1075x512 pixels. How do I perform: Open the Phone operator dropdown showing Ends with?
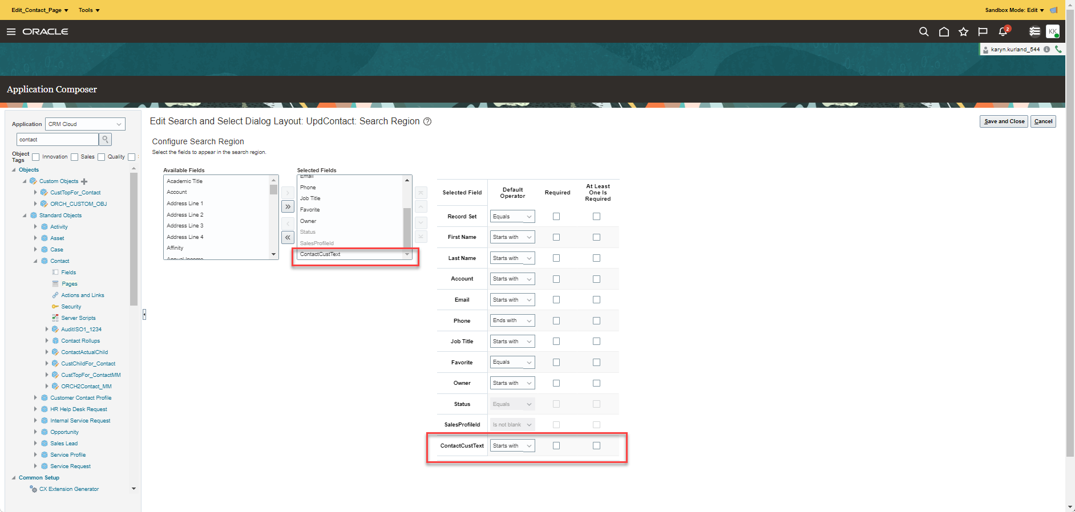pyautogui.click(x=512, y=320)
